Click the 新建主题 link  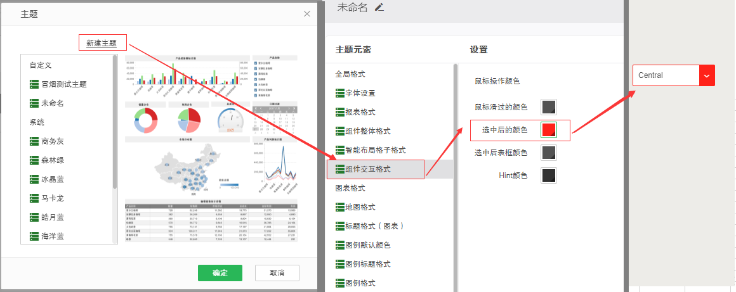tap(102, 43)
